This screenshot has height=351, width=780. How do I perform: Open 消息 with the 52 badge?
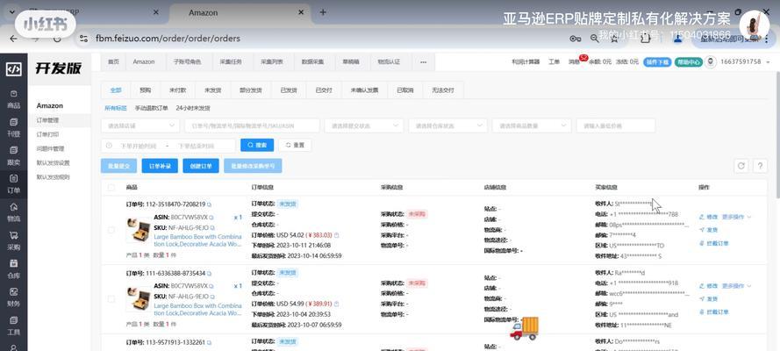575,61
